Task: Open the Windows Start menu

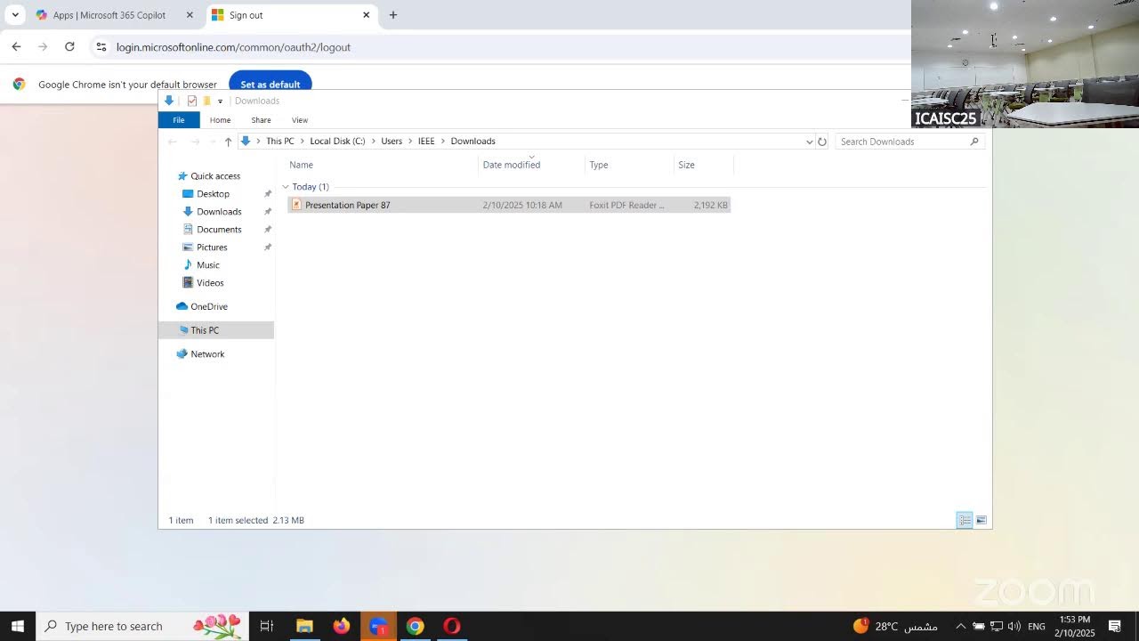Action: tap(18, 626)
